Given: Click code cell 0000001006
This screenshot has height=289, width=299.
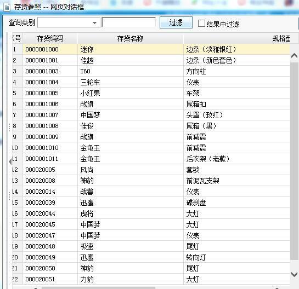Looking at the screenshot, I should pos(50,104).
